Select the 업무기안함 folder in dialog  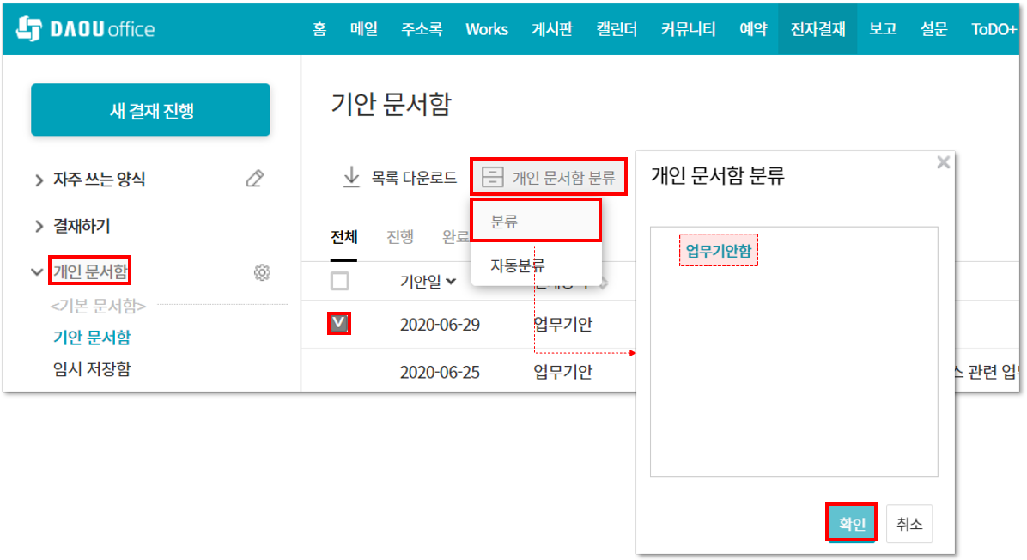718,251
